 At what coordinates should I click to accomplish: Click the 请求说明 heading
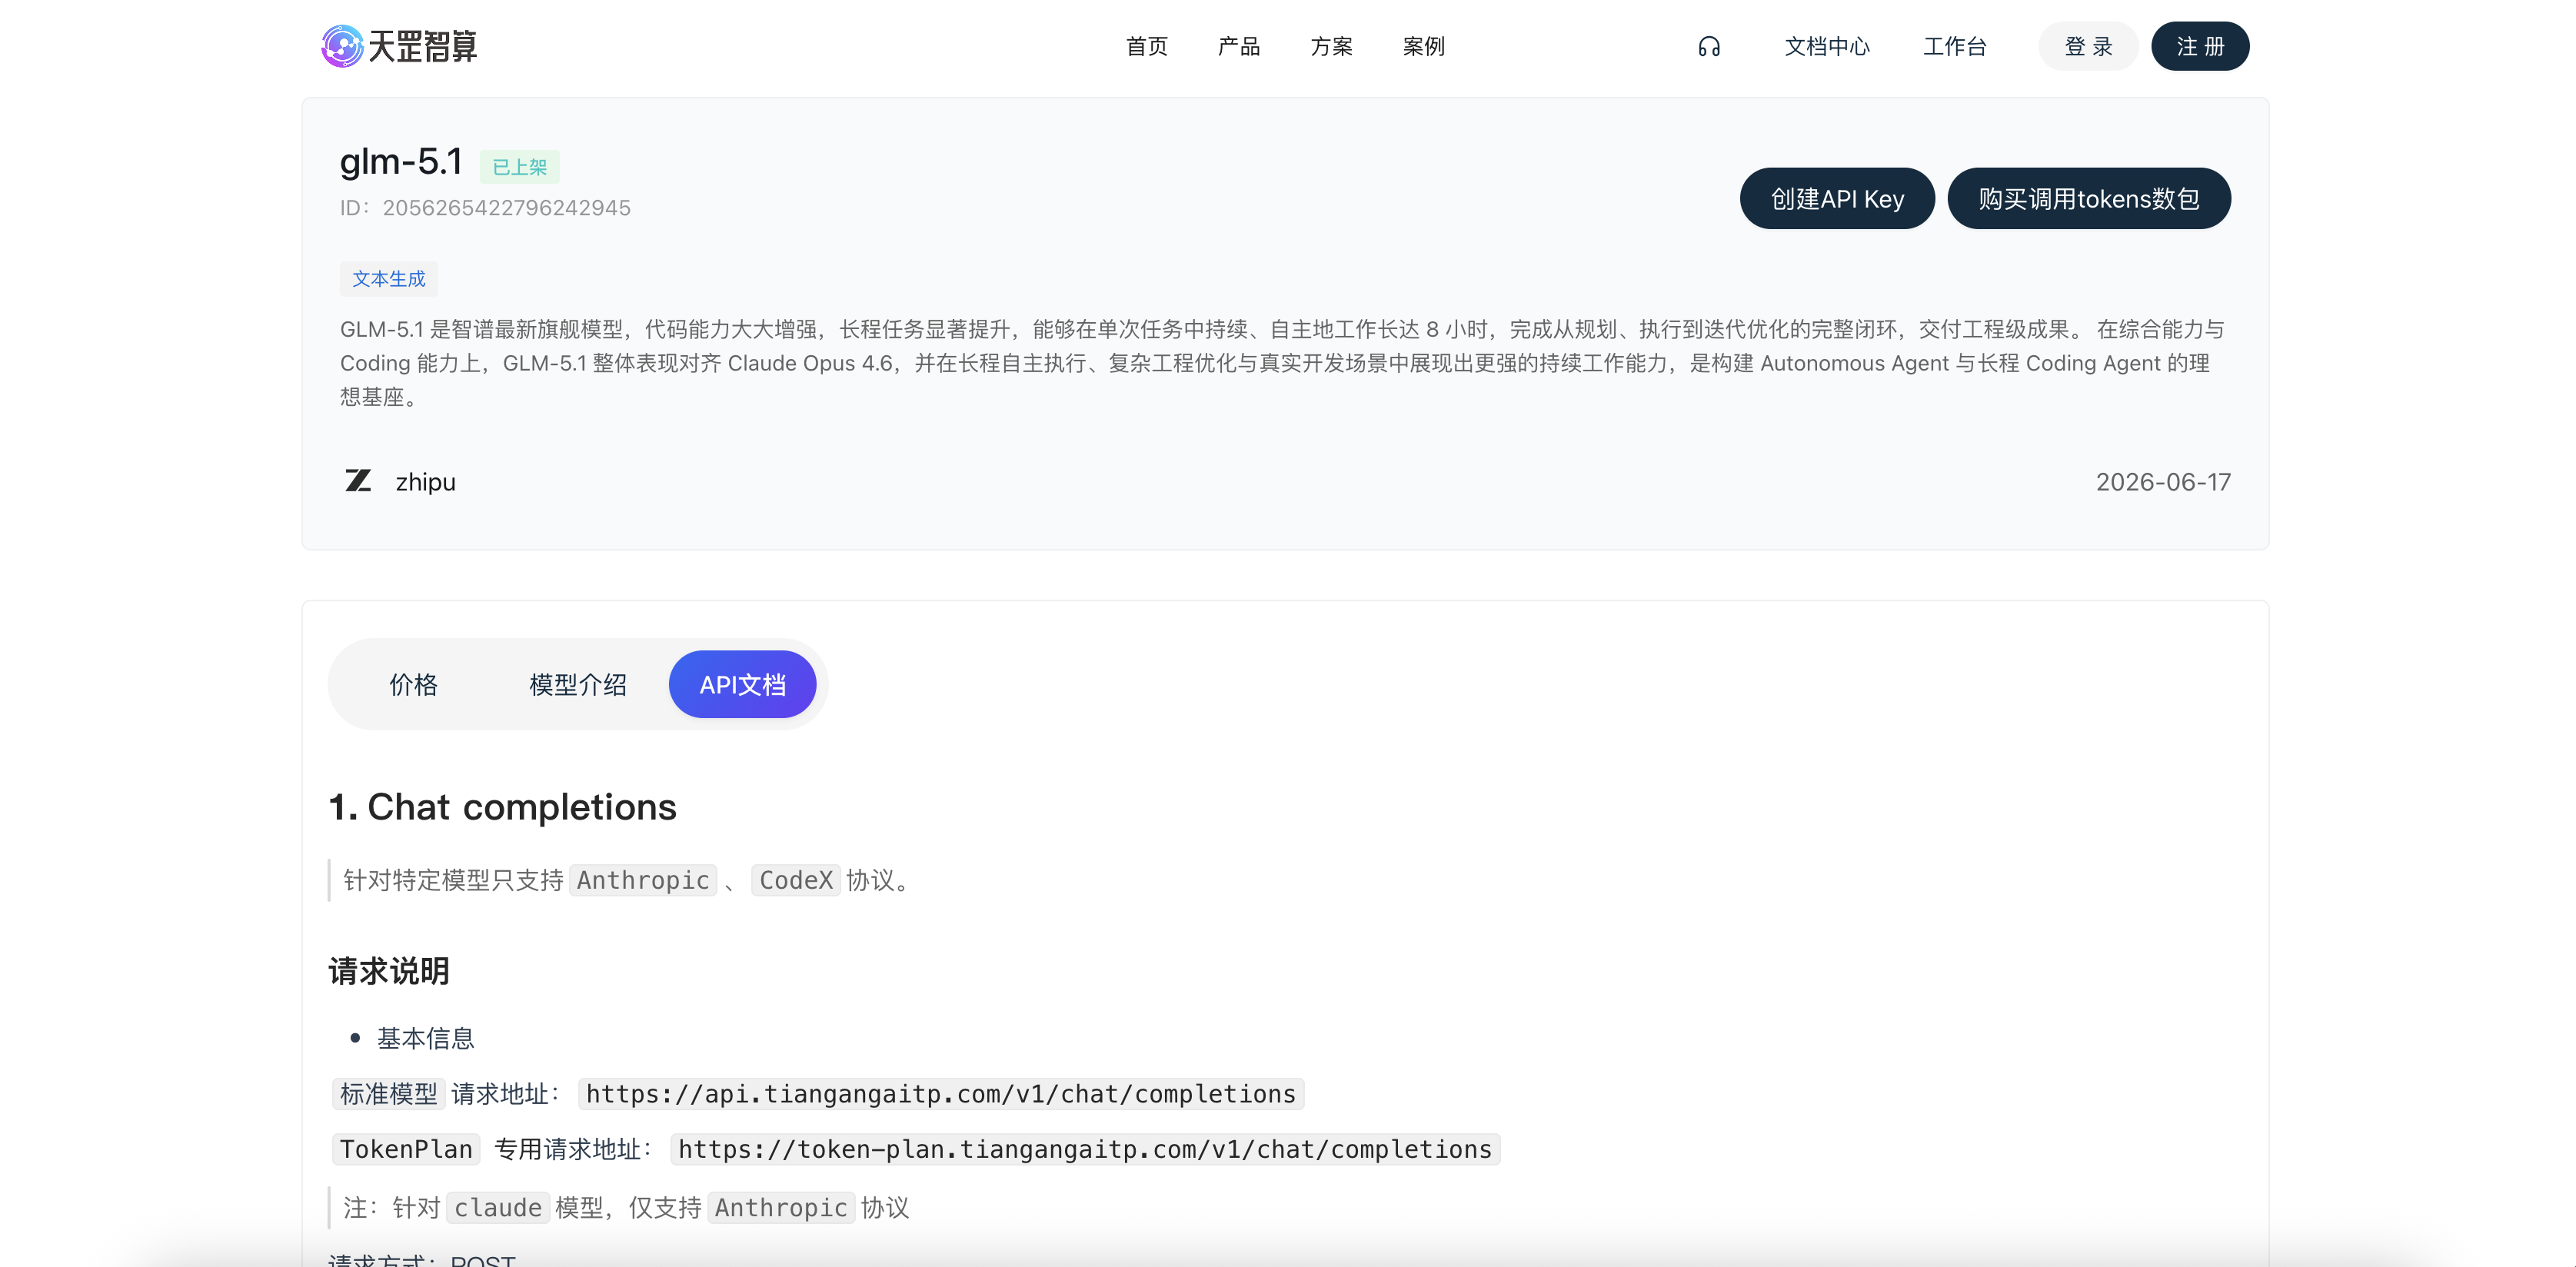pos(389,971)
